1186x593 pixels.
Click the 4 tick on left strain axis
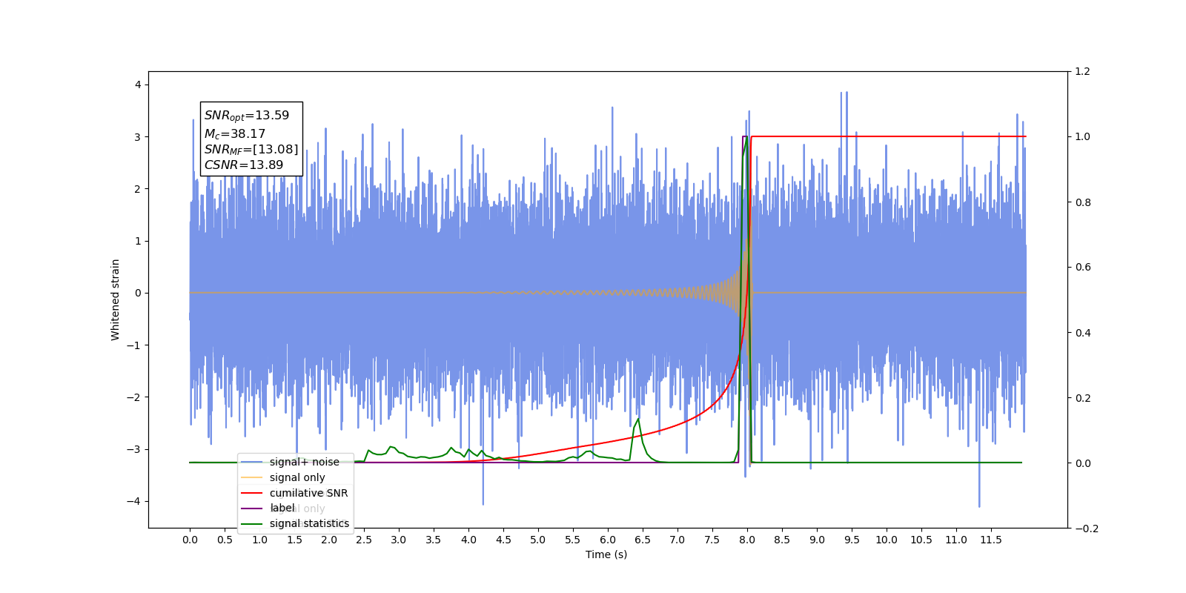click(138, 85)
